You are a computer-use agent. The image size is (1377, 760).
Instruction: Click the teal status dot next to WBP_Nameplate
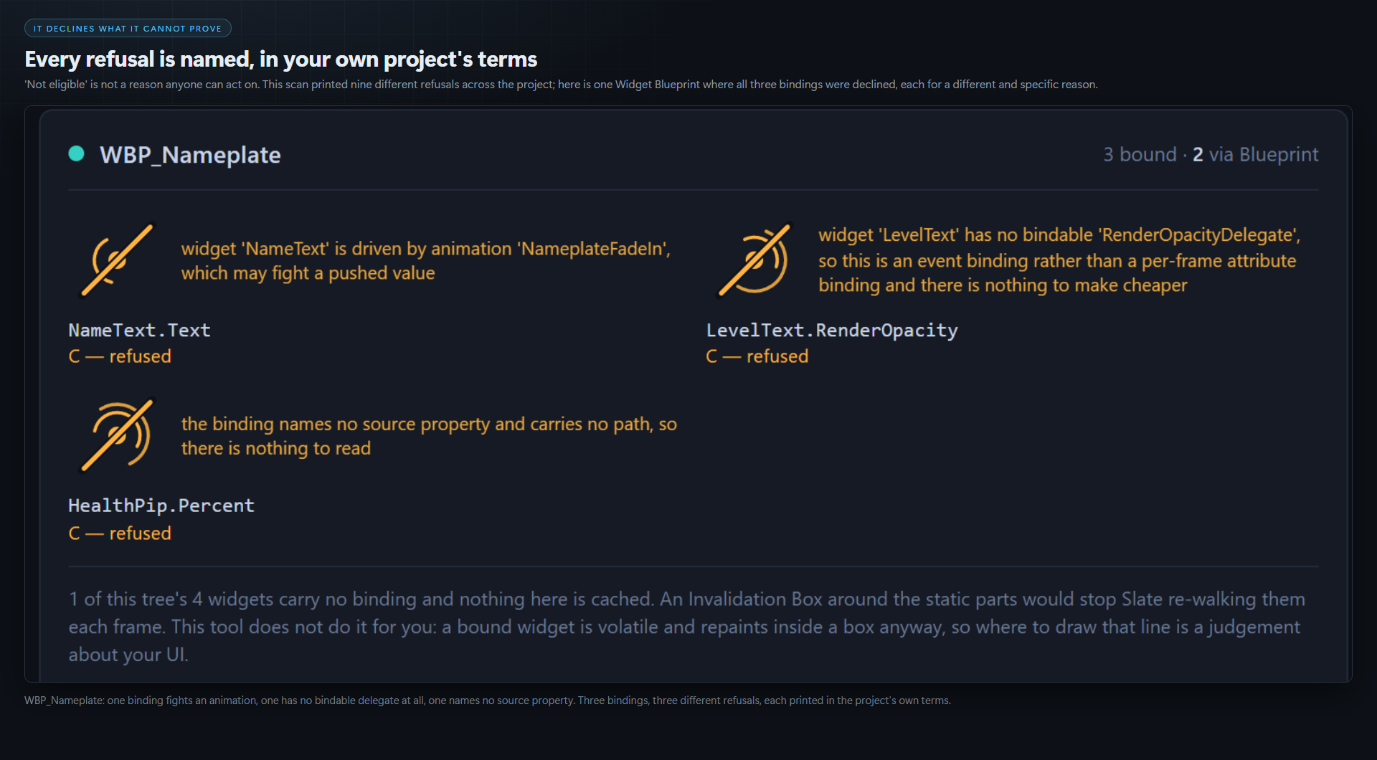point(76,153)
